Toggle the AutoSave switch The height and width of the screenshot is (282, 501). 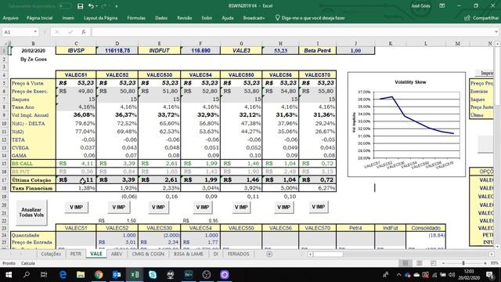click(65, 6)
